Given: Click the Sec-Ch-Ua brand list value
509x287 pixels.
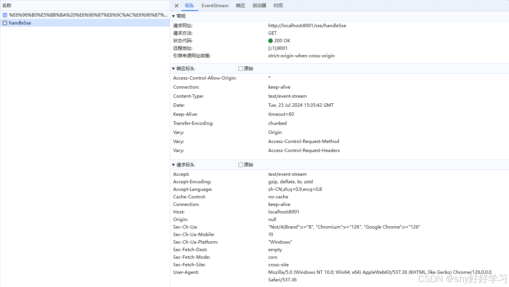Looking at the screenshot, I should (x=344, y=227).
